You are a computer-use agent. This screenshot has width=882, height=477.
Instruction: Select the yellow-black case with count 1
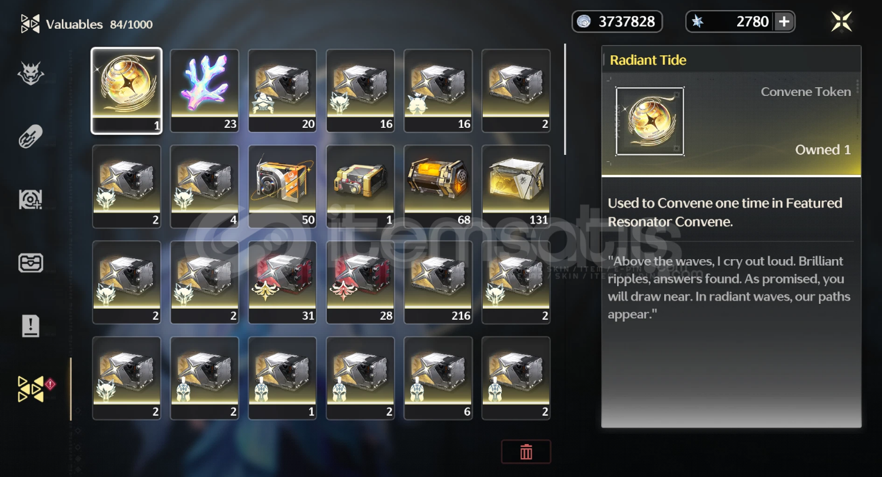point(360,187)
